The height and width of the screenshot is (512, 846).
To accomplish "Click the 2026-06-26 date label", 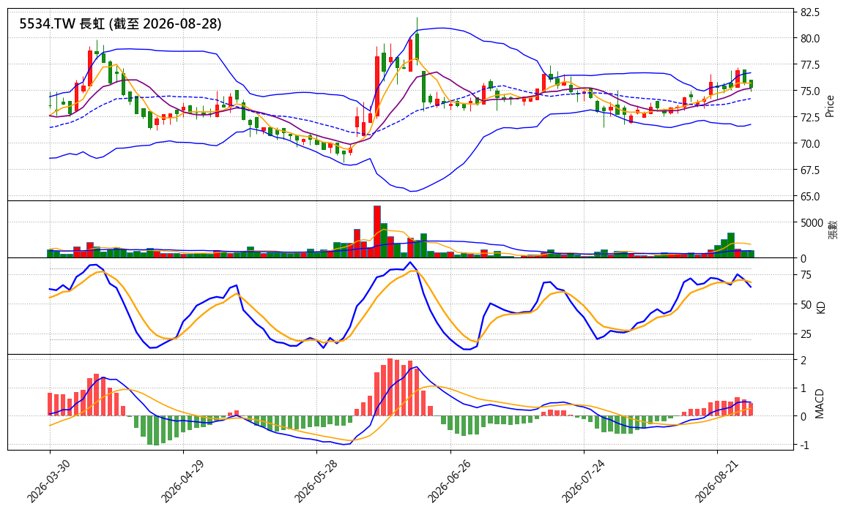I will point(449,480).
